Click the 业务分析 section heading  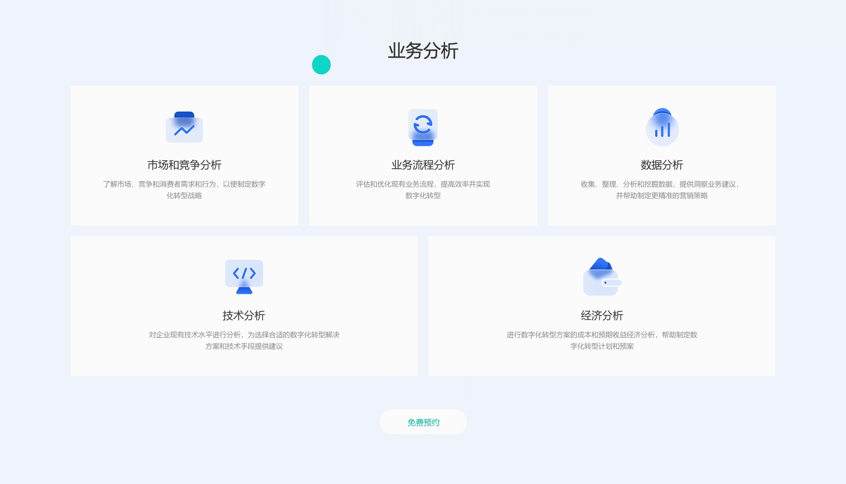(x=423, y=51)
